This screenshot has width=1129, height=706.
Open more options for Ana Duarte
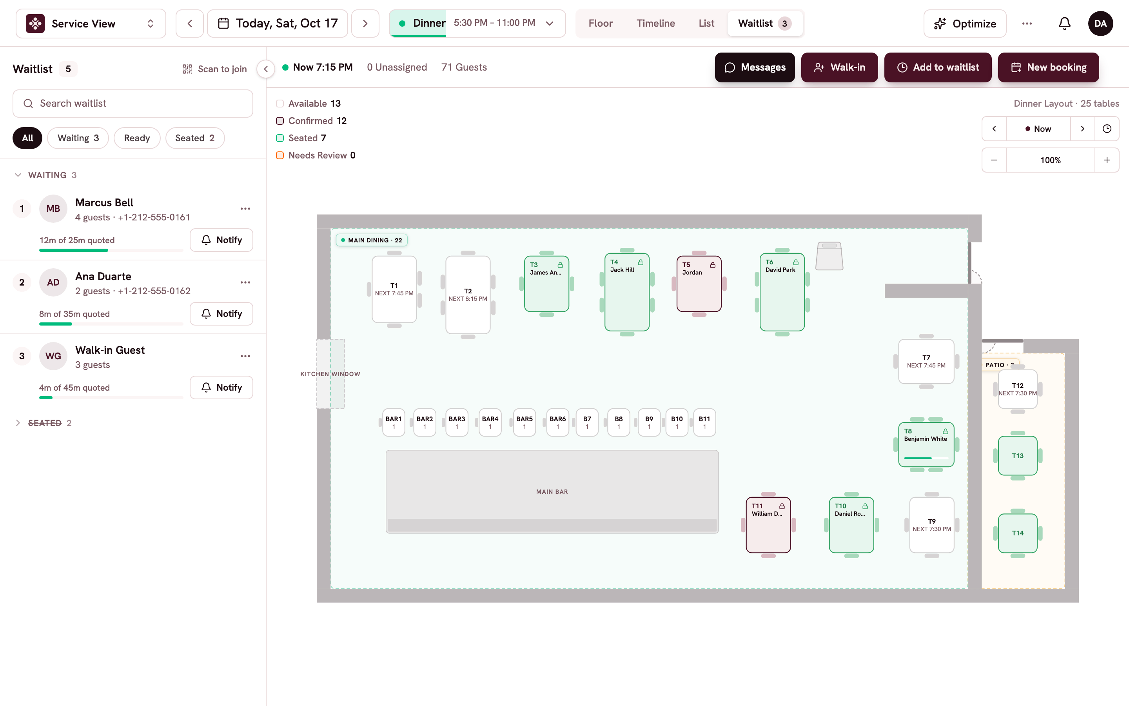tap(245, 282)
